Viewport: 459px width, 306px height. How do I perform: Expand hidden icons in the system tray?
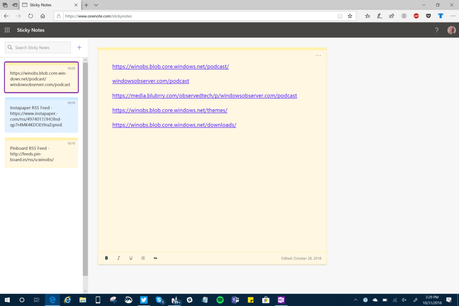(x=355, y=300)
